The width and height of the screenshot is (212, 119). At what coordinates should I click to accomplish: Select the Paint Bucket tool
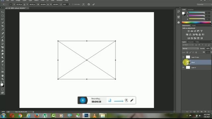pos(2,51)
